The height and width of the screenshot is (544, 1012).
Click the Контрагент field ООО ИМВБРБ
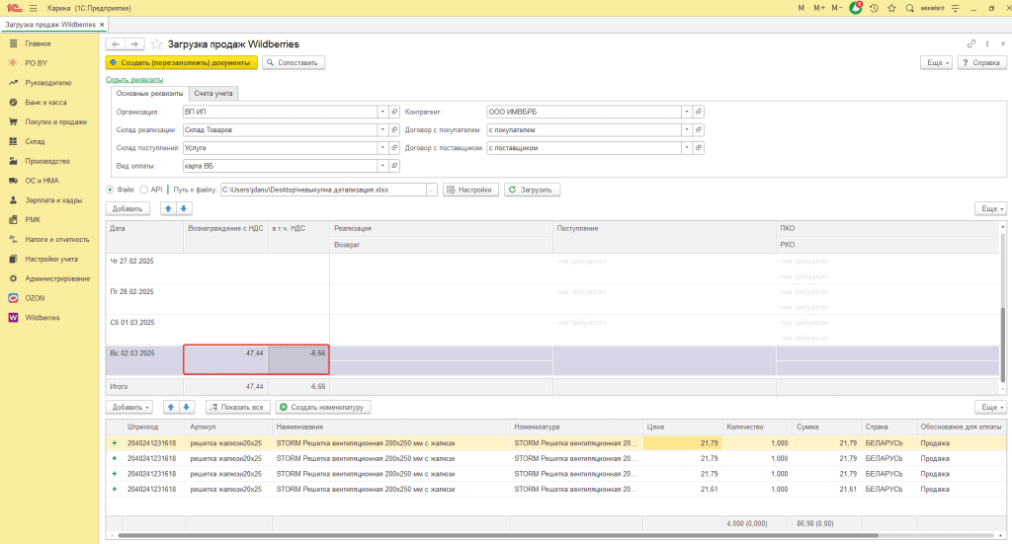point(584,112)
